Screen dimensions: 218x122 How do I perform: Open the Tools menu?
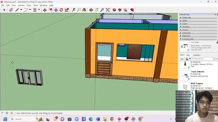35,5
